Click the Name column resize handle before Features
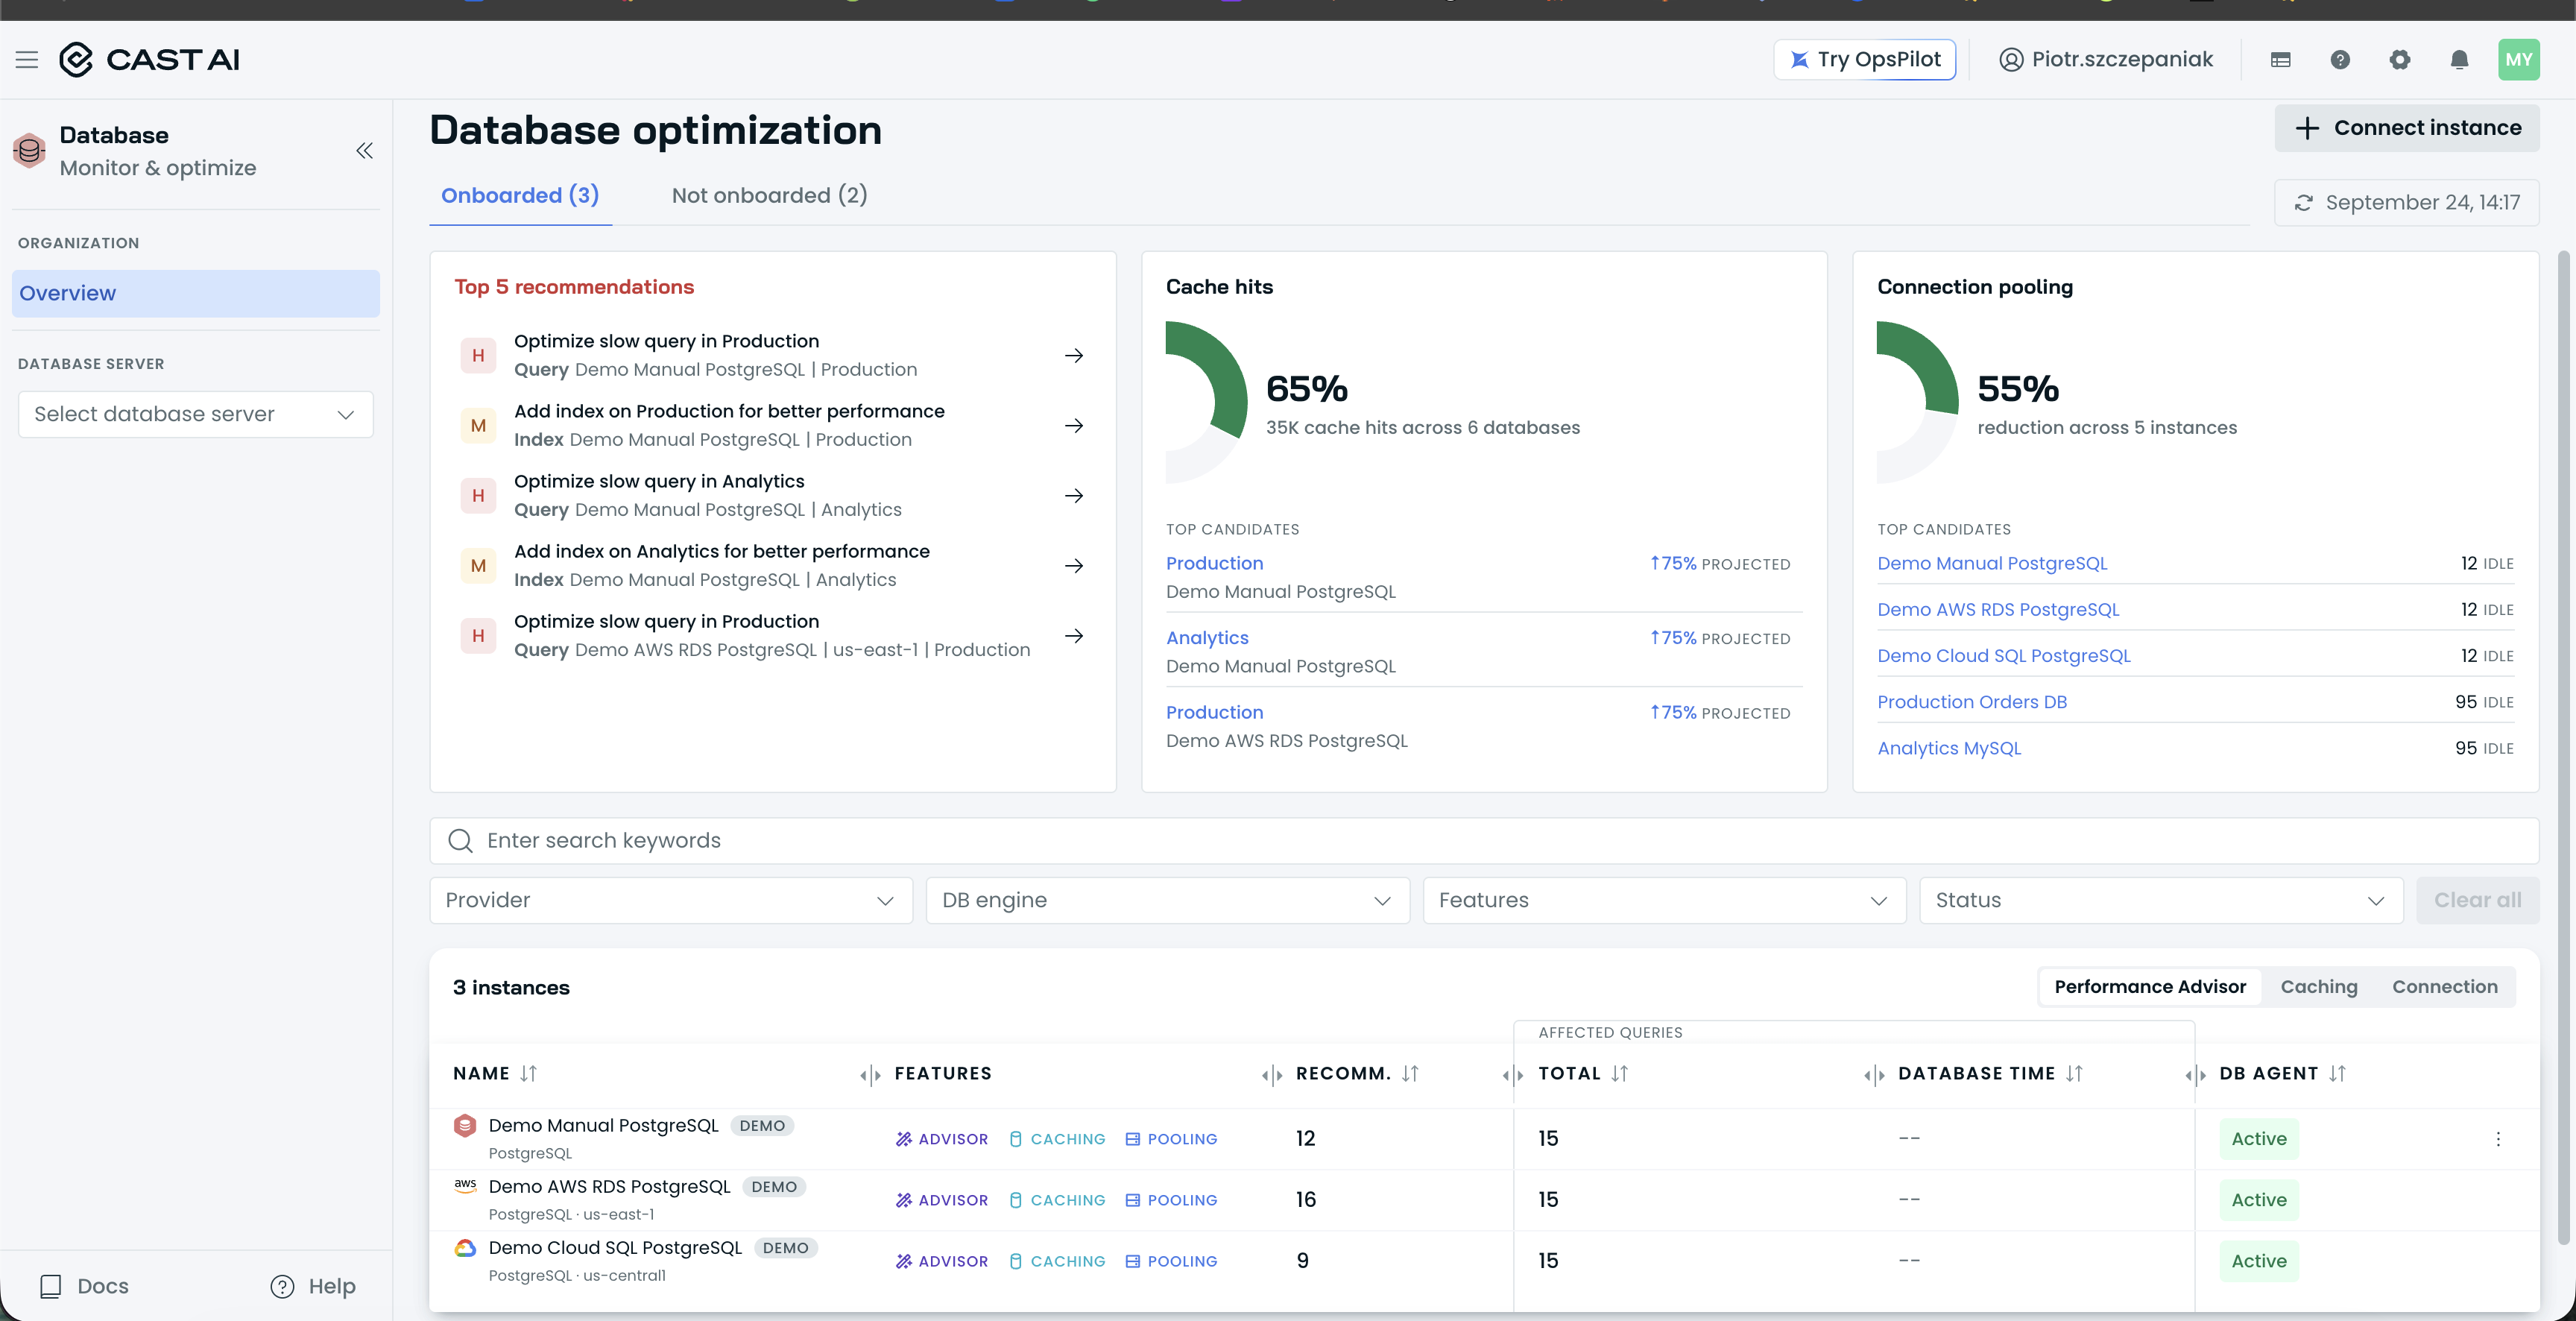 (x=870, y=1076)
